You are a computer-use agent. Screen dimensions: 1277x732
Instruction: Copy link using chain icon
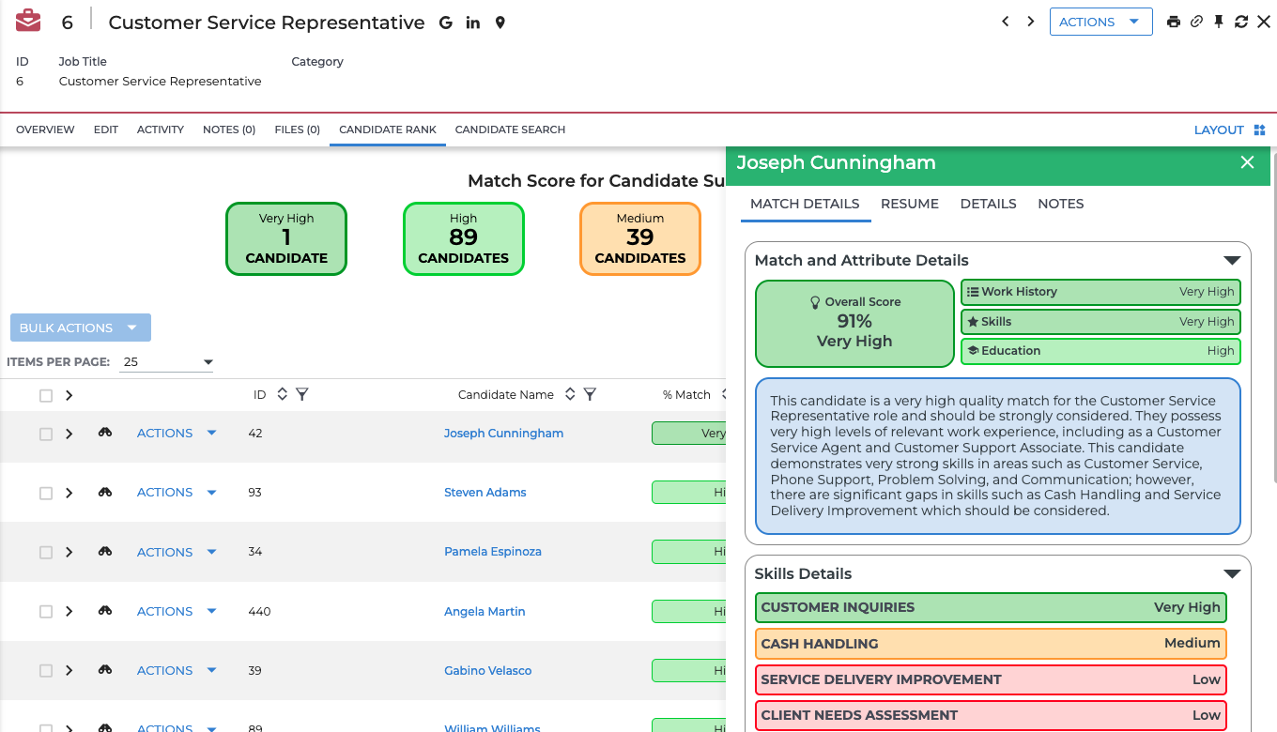[x=1196, y=22]
